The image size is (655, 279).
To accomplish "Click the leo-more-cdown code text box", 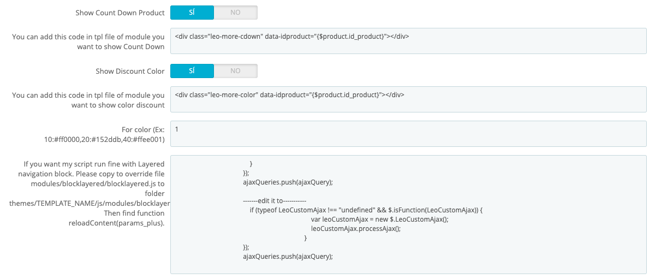I will 408,41.
